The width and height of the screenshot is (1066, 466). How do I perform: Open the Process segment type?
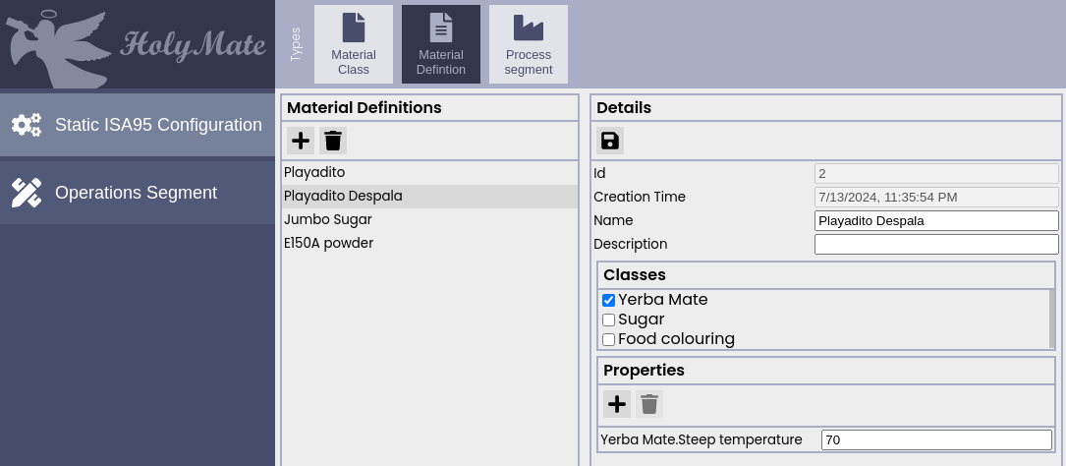tap(529, 44)
